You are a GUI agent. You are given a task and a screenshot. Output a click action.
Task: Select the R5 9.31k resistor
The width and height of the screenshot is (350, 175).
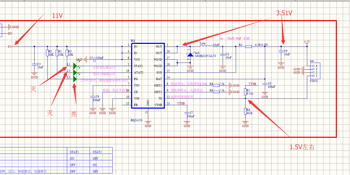[x=245, y=92]
